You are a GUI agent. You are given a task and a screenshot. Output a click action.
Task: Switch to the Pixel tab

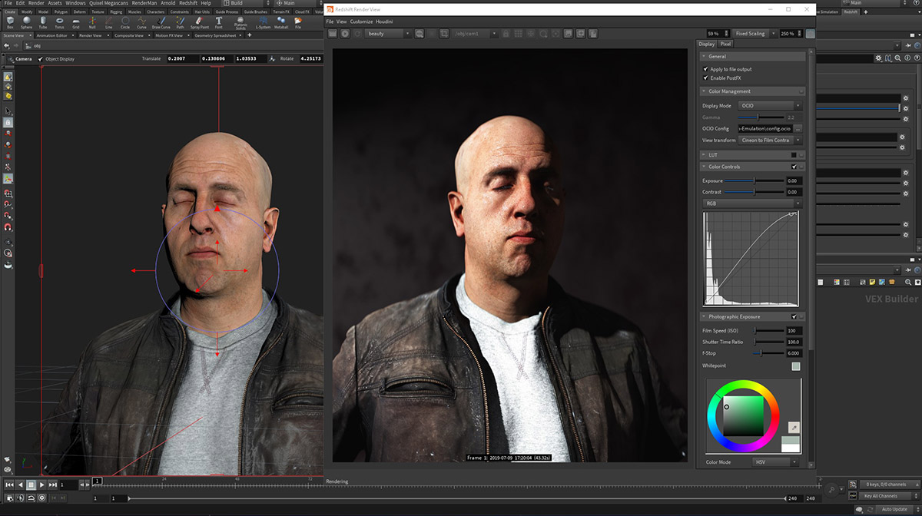pos(725,44)
